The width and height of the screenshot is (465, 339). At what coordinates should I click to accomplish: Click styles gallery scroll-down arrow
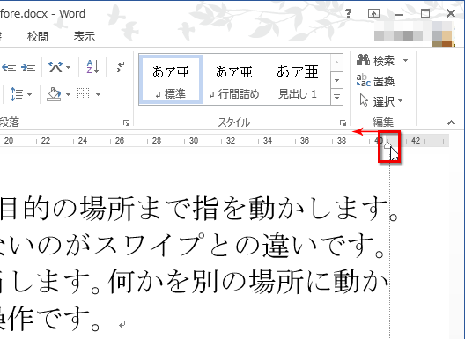click(x=336, y=80)
